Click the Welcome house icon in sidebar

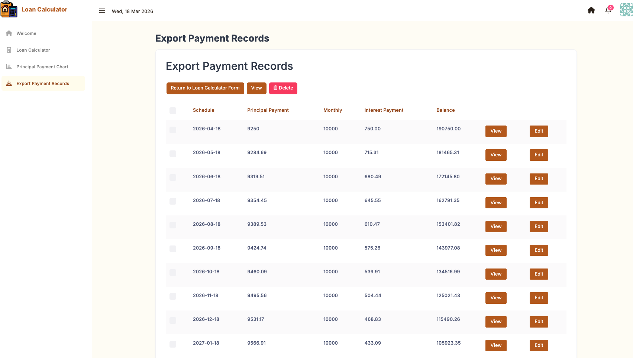9,33
